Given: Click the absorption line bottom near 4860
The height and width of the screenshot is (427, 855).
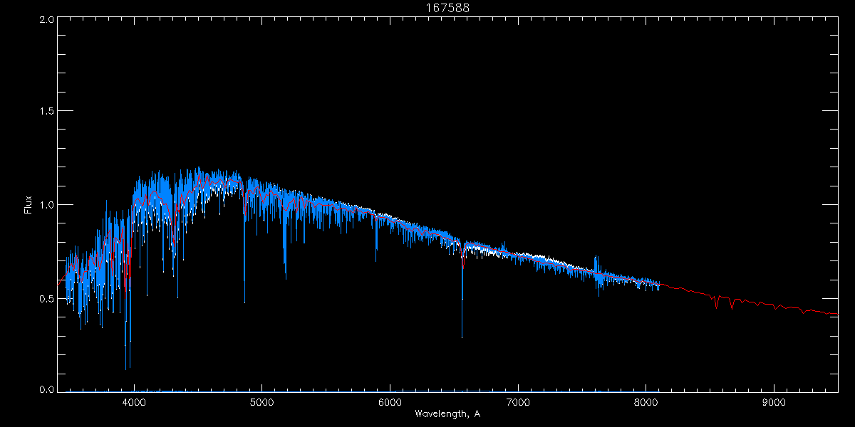Looking at the screenshot, I should (x=244, y=301).
